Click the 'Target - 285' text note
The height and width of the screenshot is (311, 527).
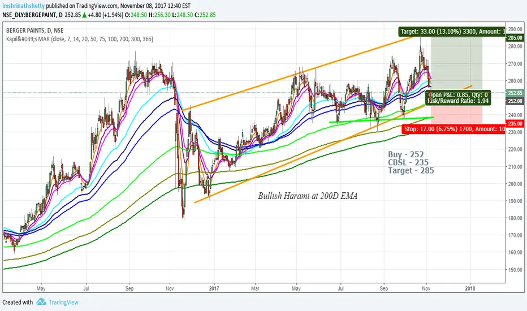[411, 170]
